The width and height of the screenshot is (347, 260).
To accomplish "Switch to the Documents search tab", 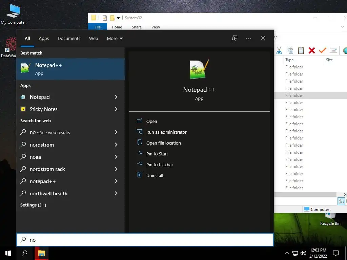I will 69,39.
